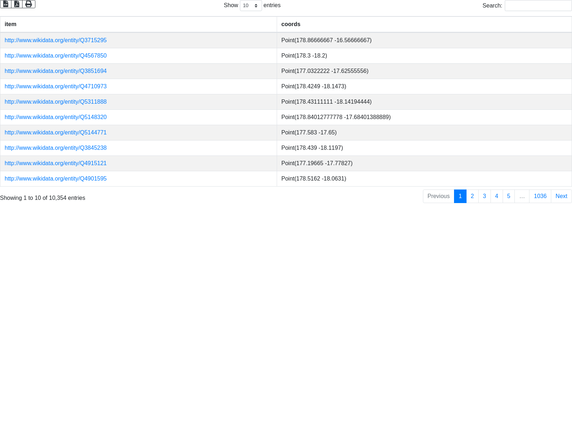Viewport: 572px width, 429px height.
Task: Open the Show entries count dropdown
Action: (x=251, y=6)
